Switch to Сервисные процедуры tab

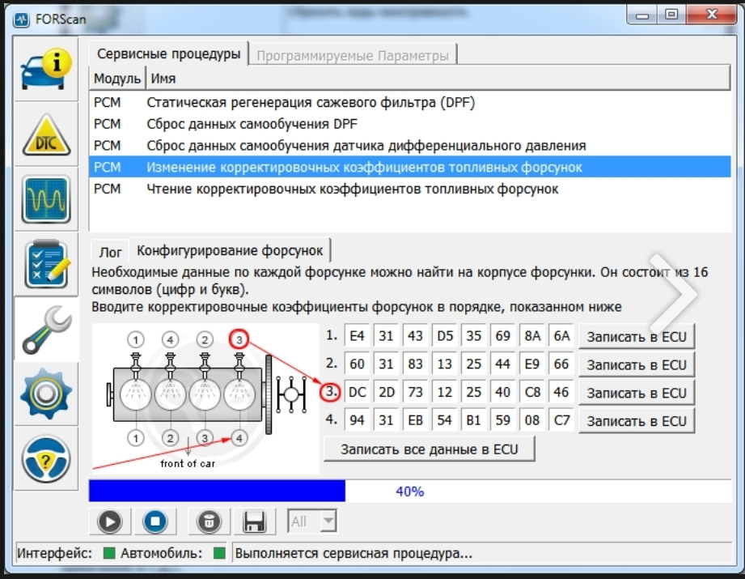168,53
